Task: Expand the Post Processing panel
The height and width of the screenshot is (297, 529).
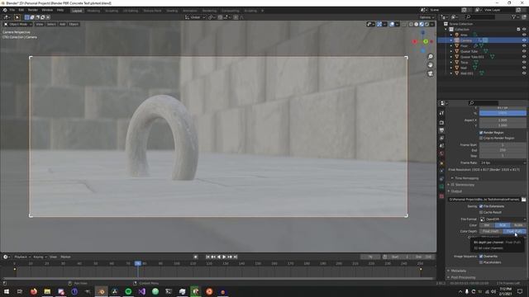Action: point(463,277)
